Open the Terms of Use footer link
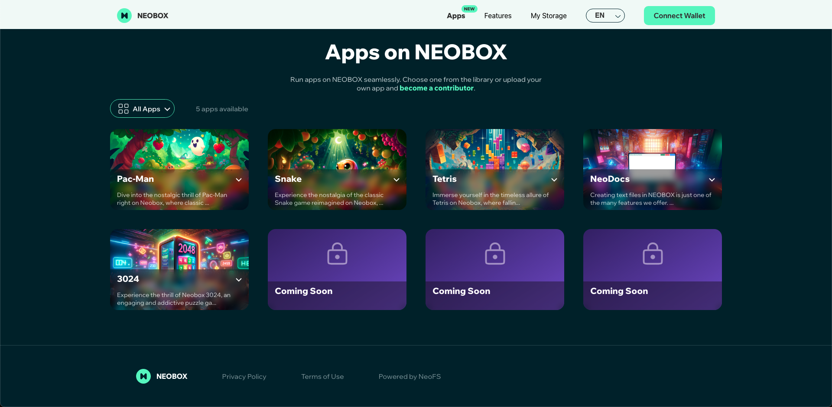Screen dimensions: 832x407 click(x=322, y=377)
